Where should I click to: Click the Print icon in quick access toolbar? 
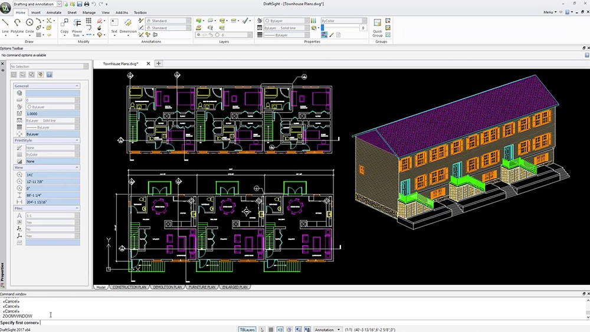87,4
